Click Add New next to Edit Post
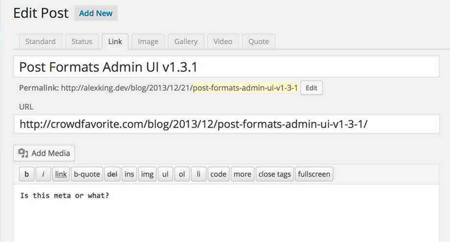450x245 pixels. [96, 13]
